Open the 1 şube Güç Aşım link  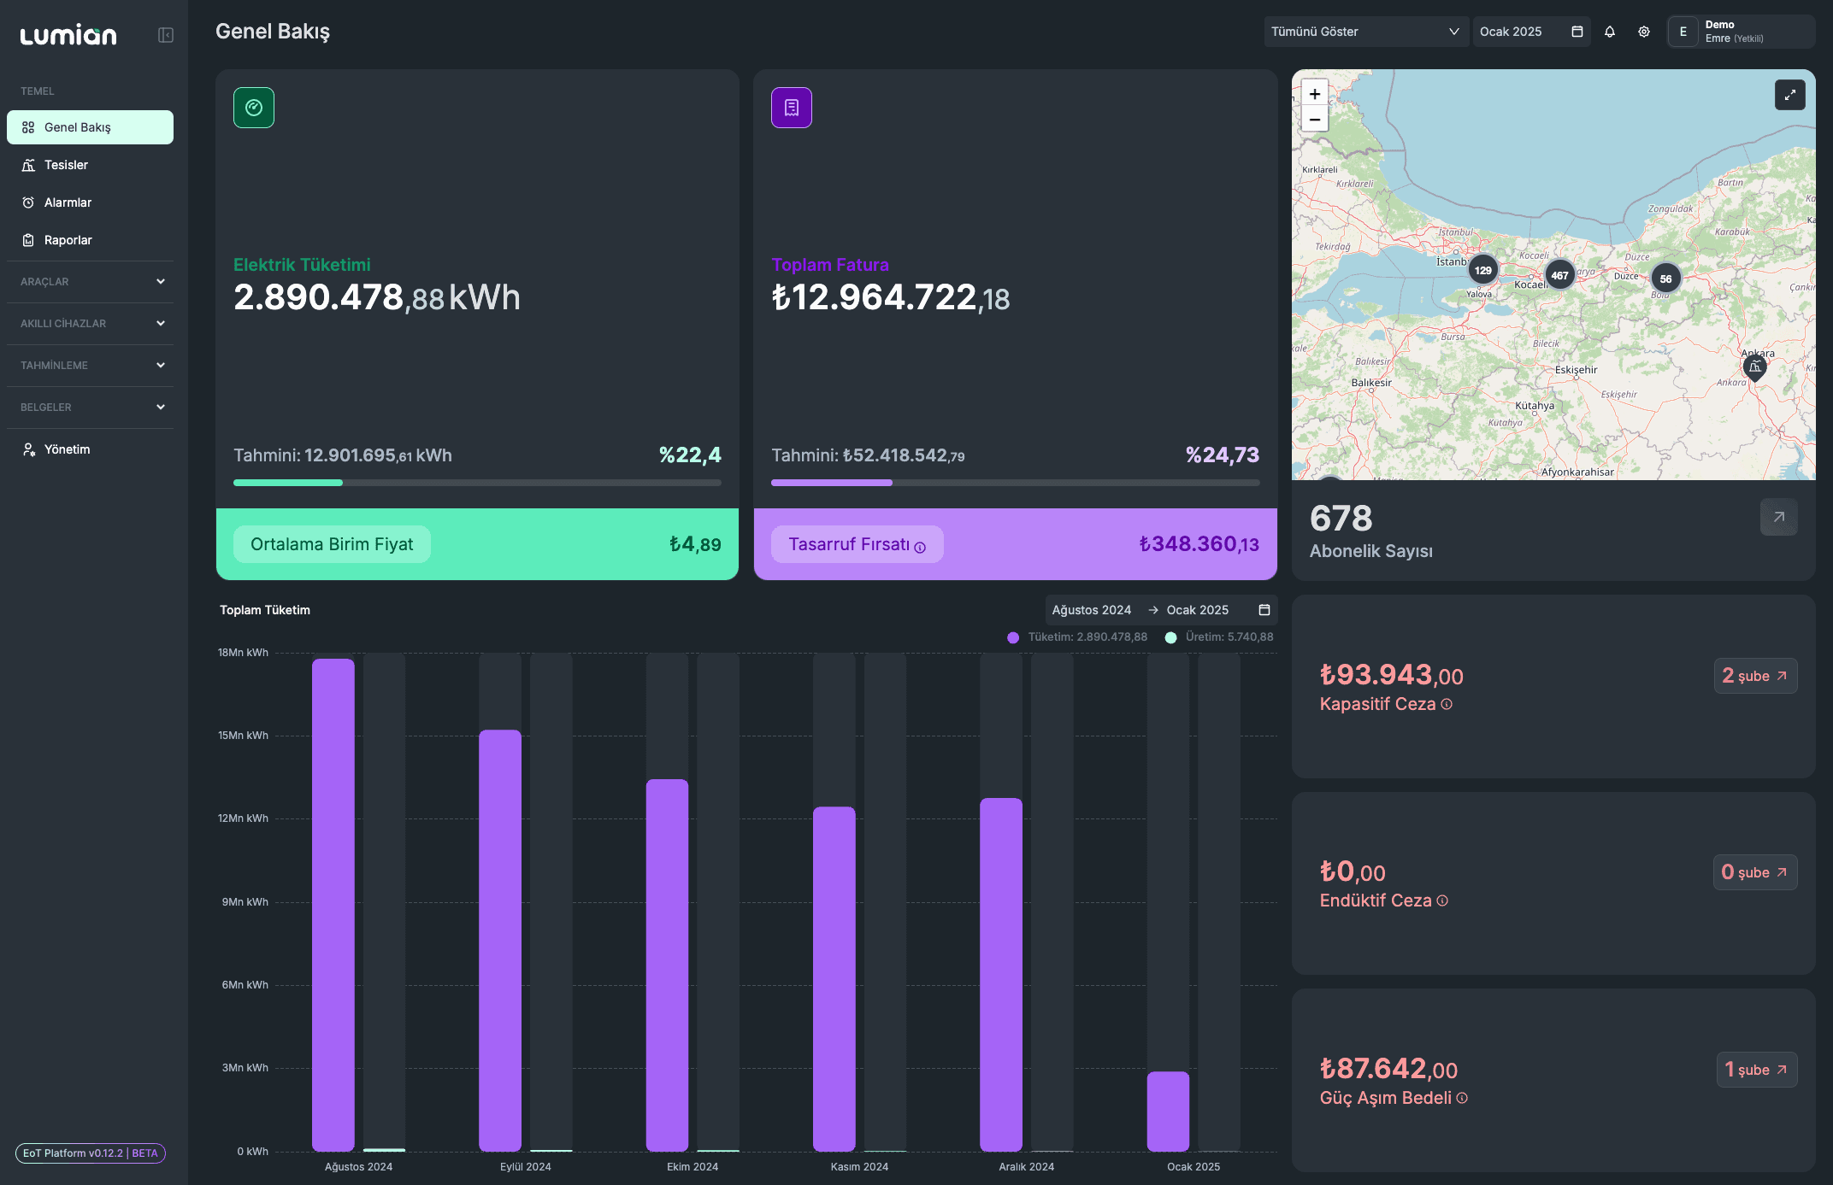click(x=1756, y=1070)
